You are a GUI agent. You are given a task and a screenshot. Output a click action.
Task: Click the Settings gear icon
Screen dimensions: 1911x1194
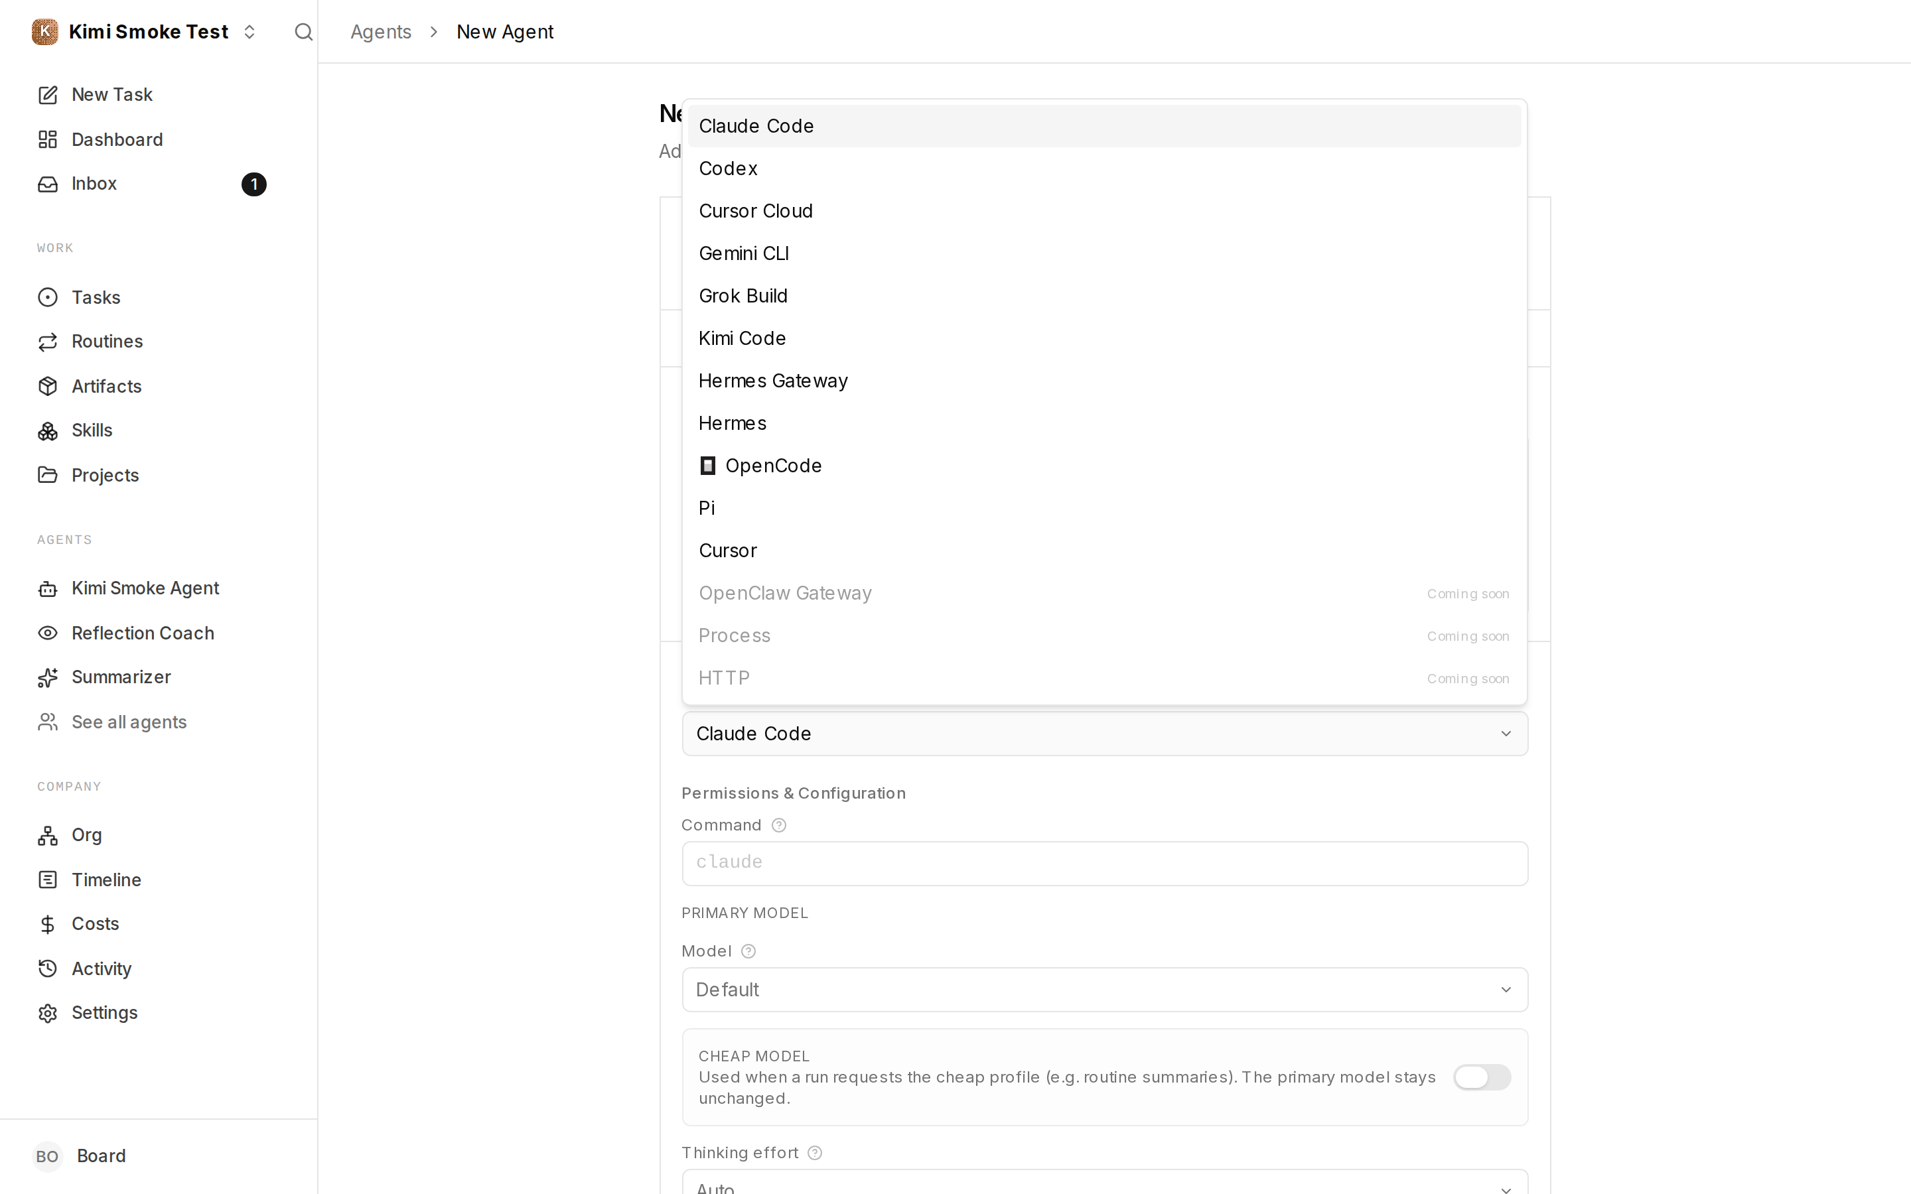[47, 1013]
